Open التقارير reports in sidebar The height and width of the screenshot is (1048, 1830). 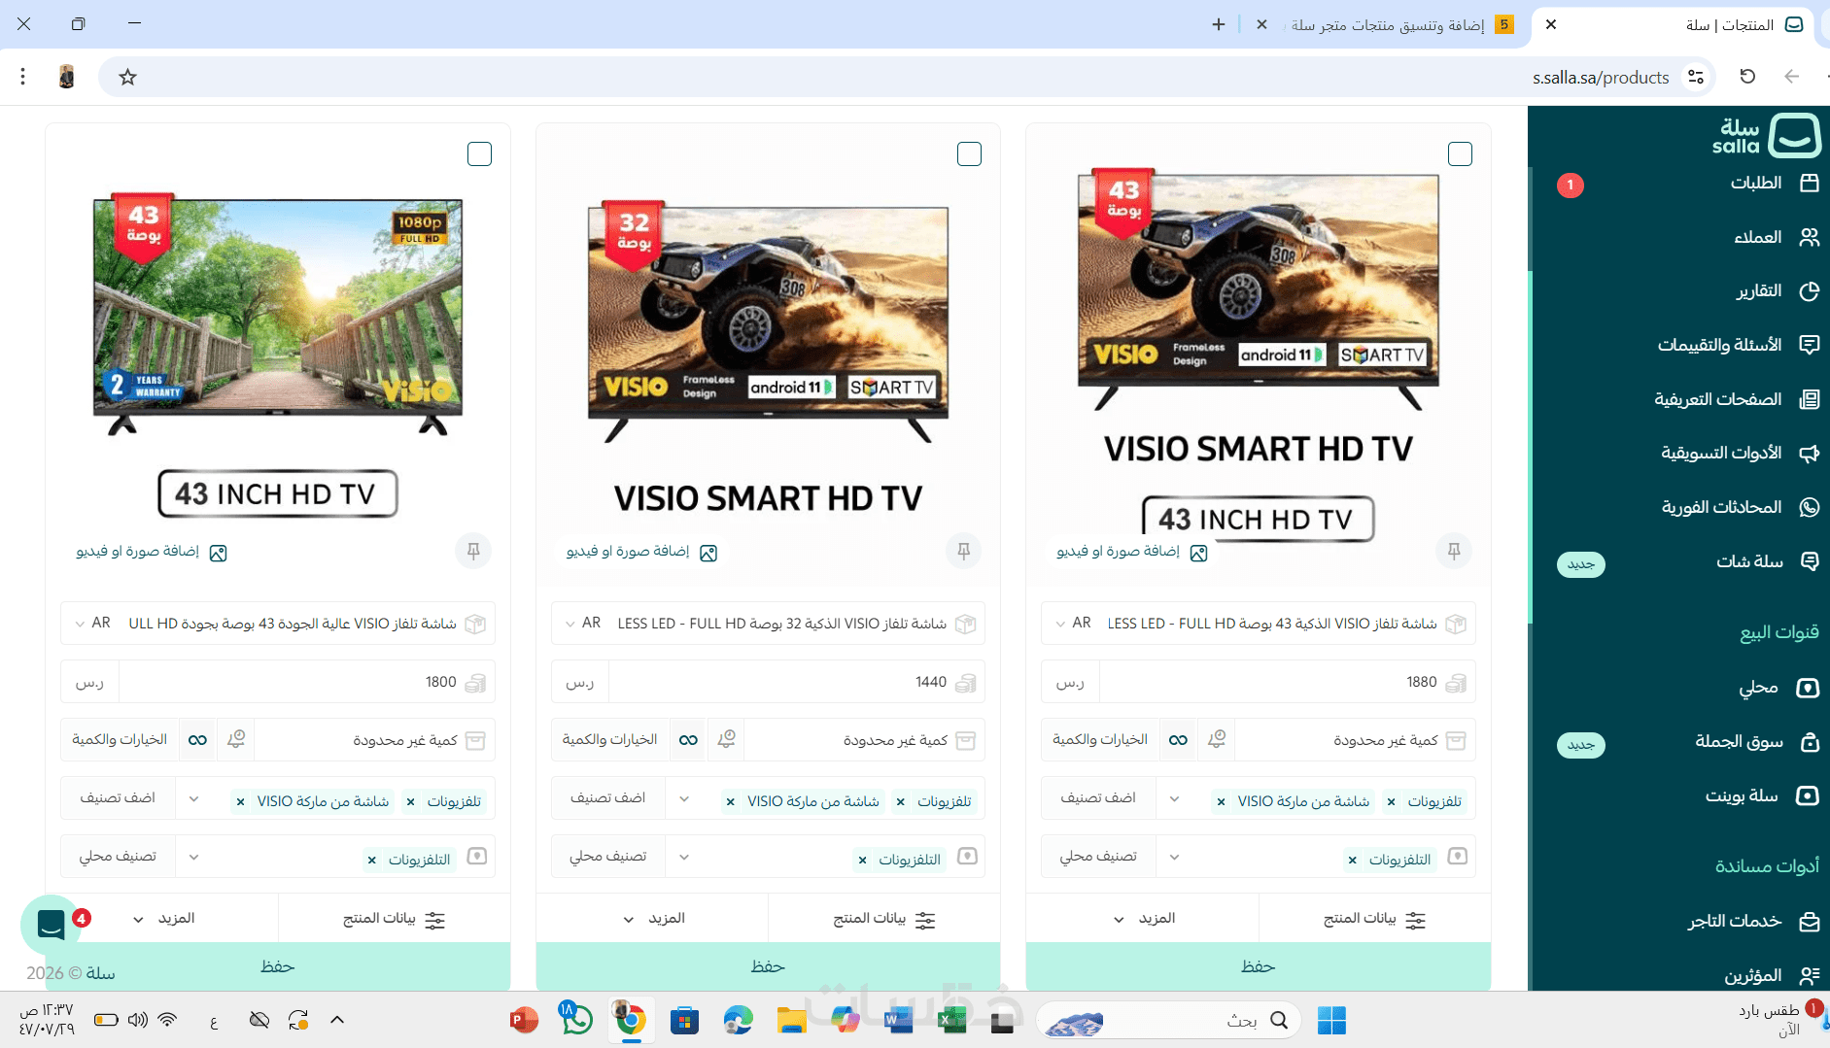click(x=1778, y=291)
